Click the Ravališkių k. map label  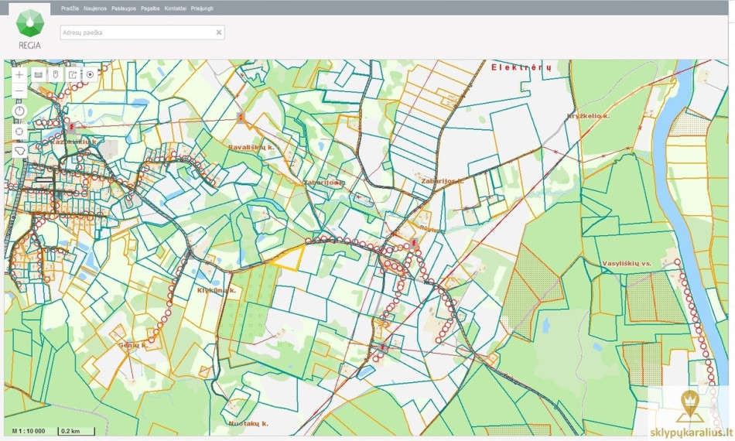(251, 147)
